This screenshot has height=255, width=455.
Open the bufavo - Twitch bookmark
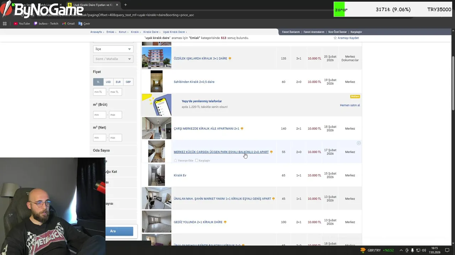pyautogui.click(x=46, y=23)
